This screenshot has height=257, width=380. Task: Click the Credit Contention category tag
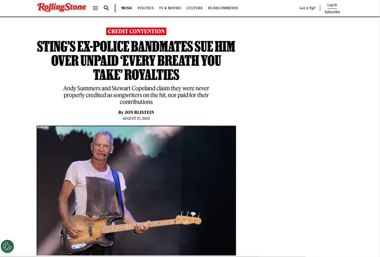tap(136, 31)
